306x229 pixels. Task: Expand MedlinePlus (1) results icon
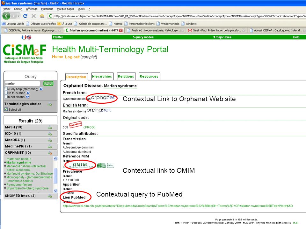coord(50,146)
